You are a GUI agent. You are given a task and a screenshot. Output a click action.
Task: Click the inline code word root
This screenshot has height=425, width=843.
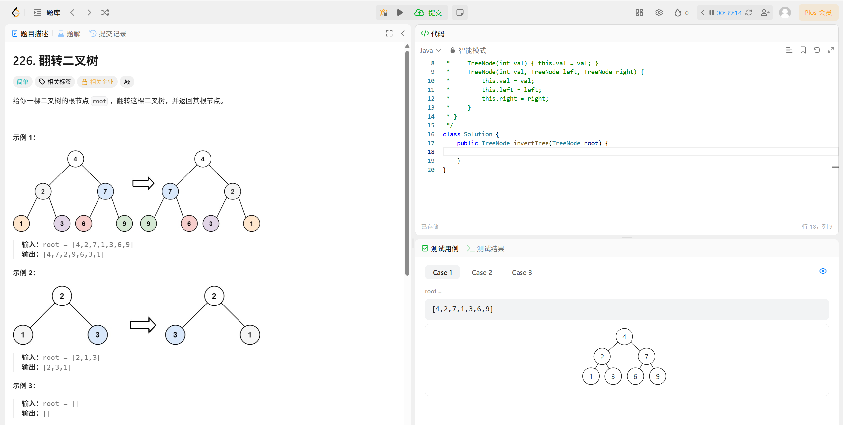click(99, 101)
